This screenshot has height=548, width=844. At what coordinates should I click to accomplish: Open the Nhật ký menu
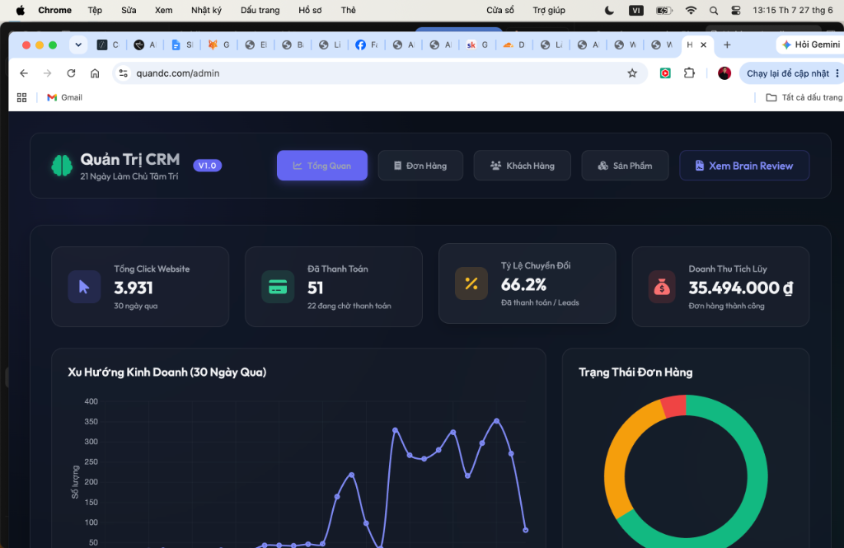point(206,10)
